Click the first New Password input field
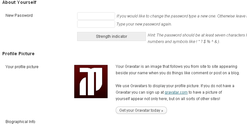Image resolution: width=247 pixels, height=124 pixels. pos(96,16)
